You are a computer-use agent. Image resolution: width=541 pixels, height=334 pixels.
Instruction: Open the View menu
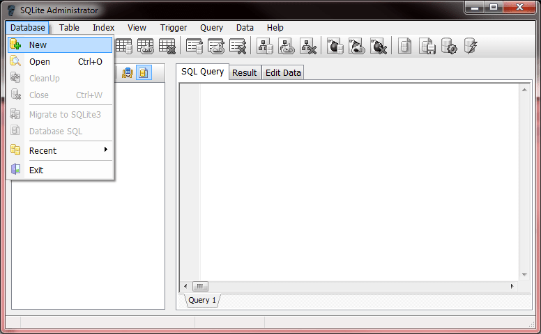point(137,28)
